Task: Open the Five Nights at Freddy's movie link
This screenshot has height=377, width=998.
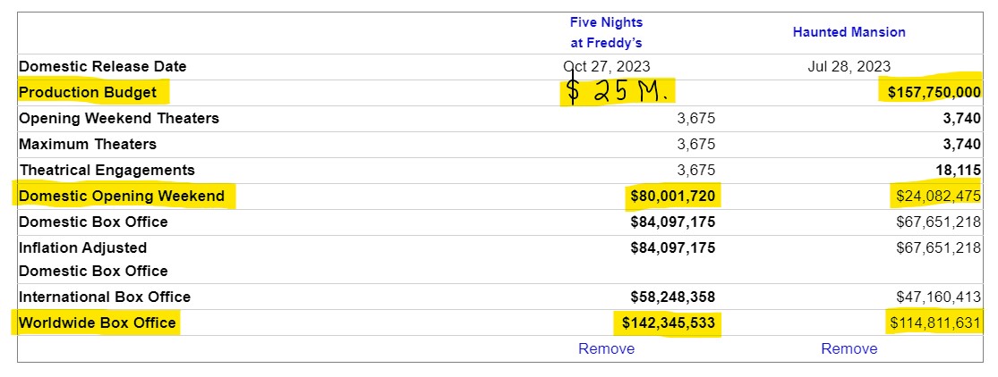Action: (x=606, y=32)
